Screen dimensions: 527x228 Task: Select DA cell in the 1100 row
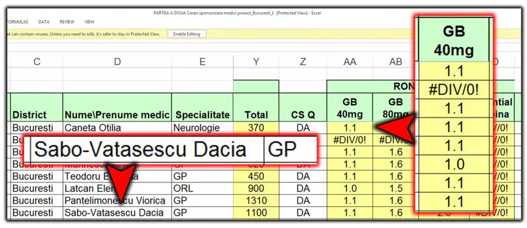click(x=303, y=212)
